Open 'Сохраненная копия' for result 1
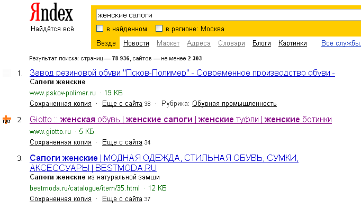Viewport: 361px width, 208px height. 60,104
